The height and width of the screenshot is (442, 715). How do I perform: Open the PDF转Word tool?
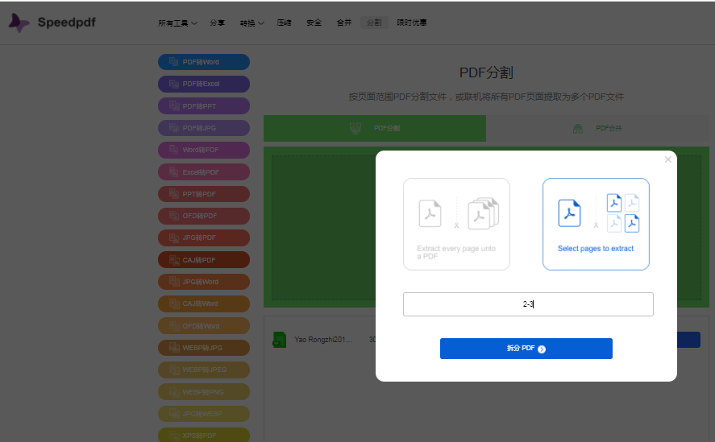[x=204, y=62]
